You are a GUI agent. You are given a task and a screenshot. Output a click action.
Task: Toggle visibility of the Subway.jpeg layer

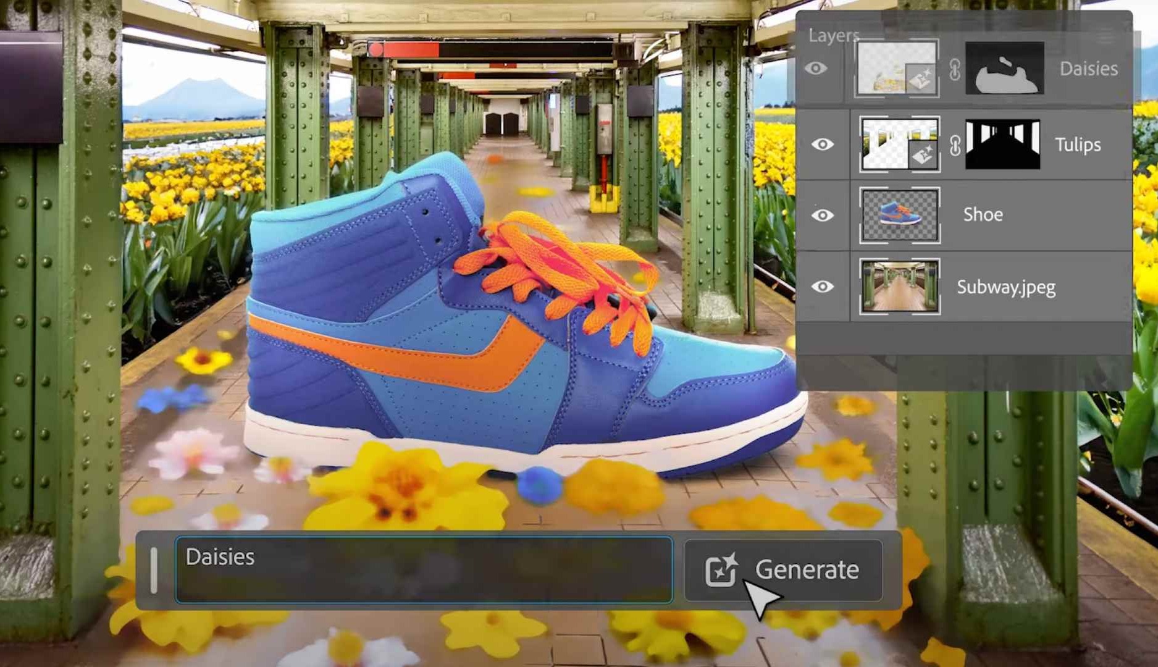(823, 287)
